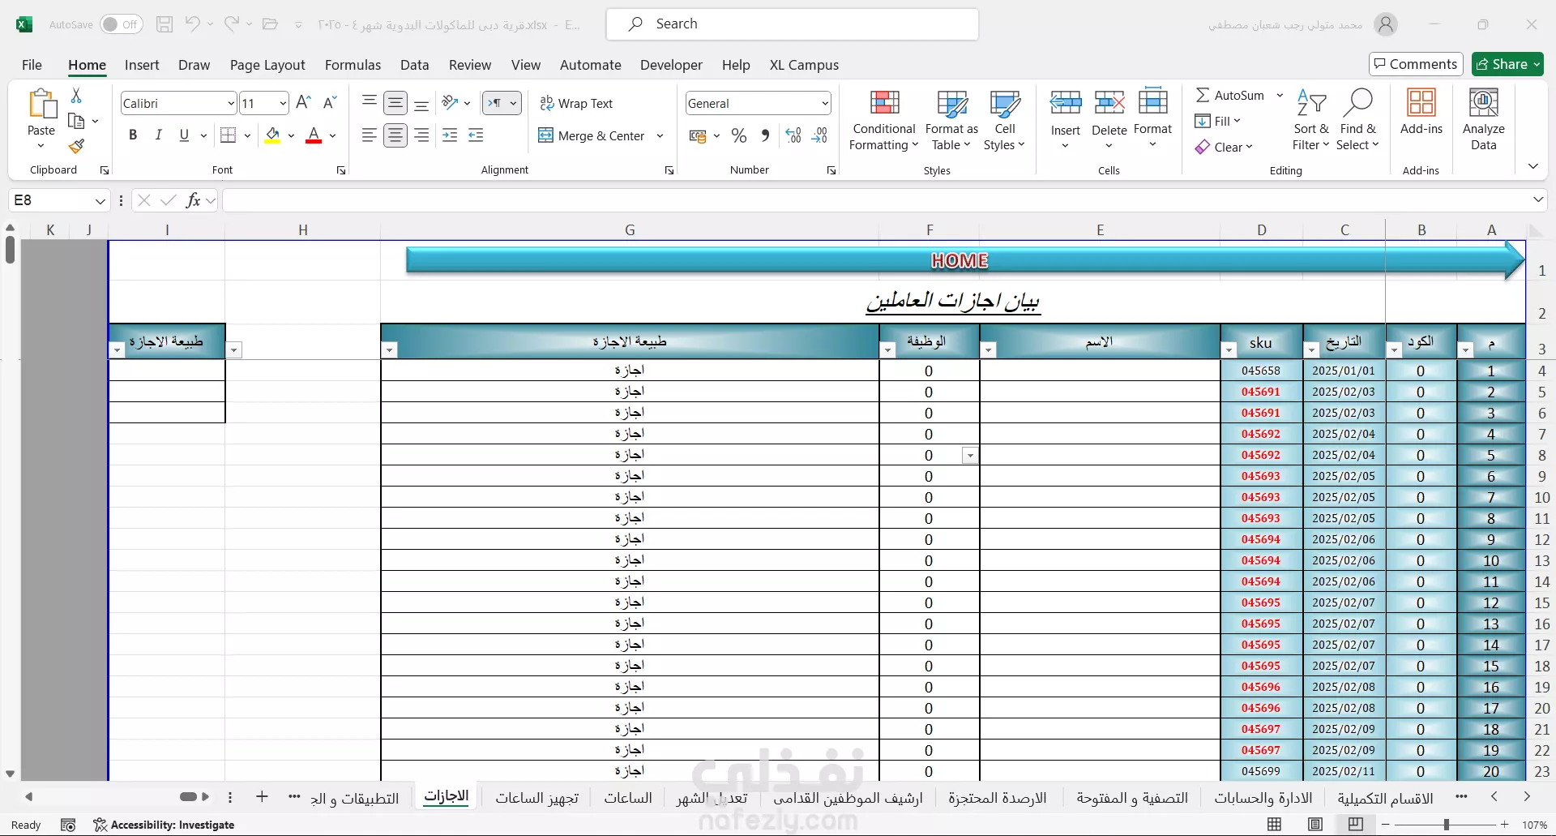
Task: Apply Percent Style format
Action: point(738,135)
